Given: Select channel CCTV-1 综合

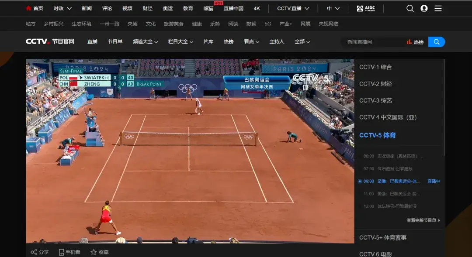Looking at the screenshot, I should pos(375,67).
